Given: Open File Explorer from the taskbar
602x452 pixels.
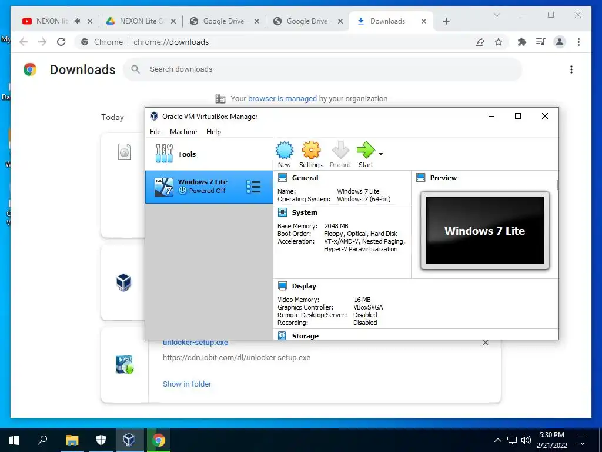Looking at the screenshot, I should pos(72,440).
